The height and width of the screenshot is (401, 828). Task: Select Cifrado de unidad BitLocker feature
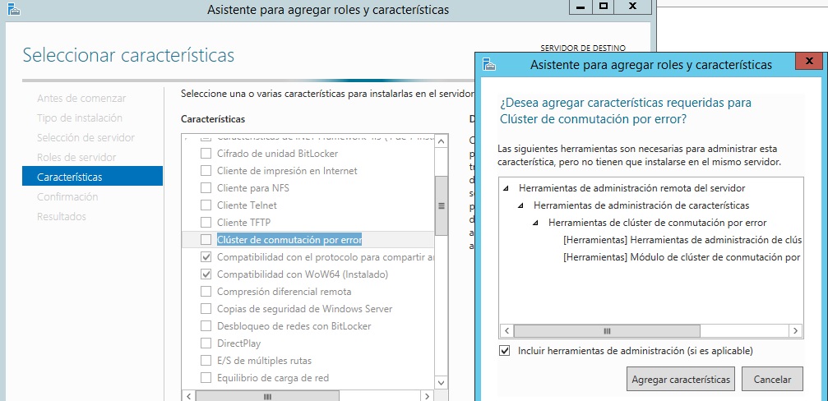(x=206, y=154)
